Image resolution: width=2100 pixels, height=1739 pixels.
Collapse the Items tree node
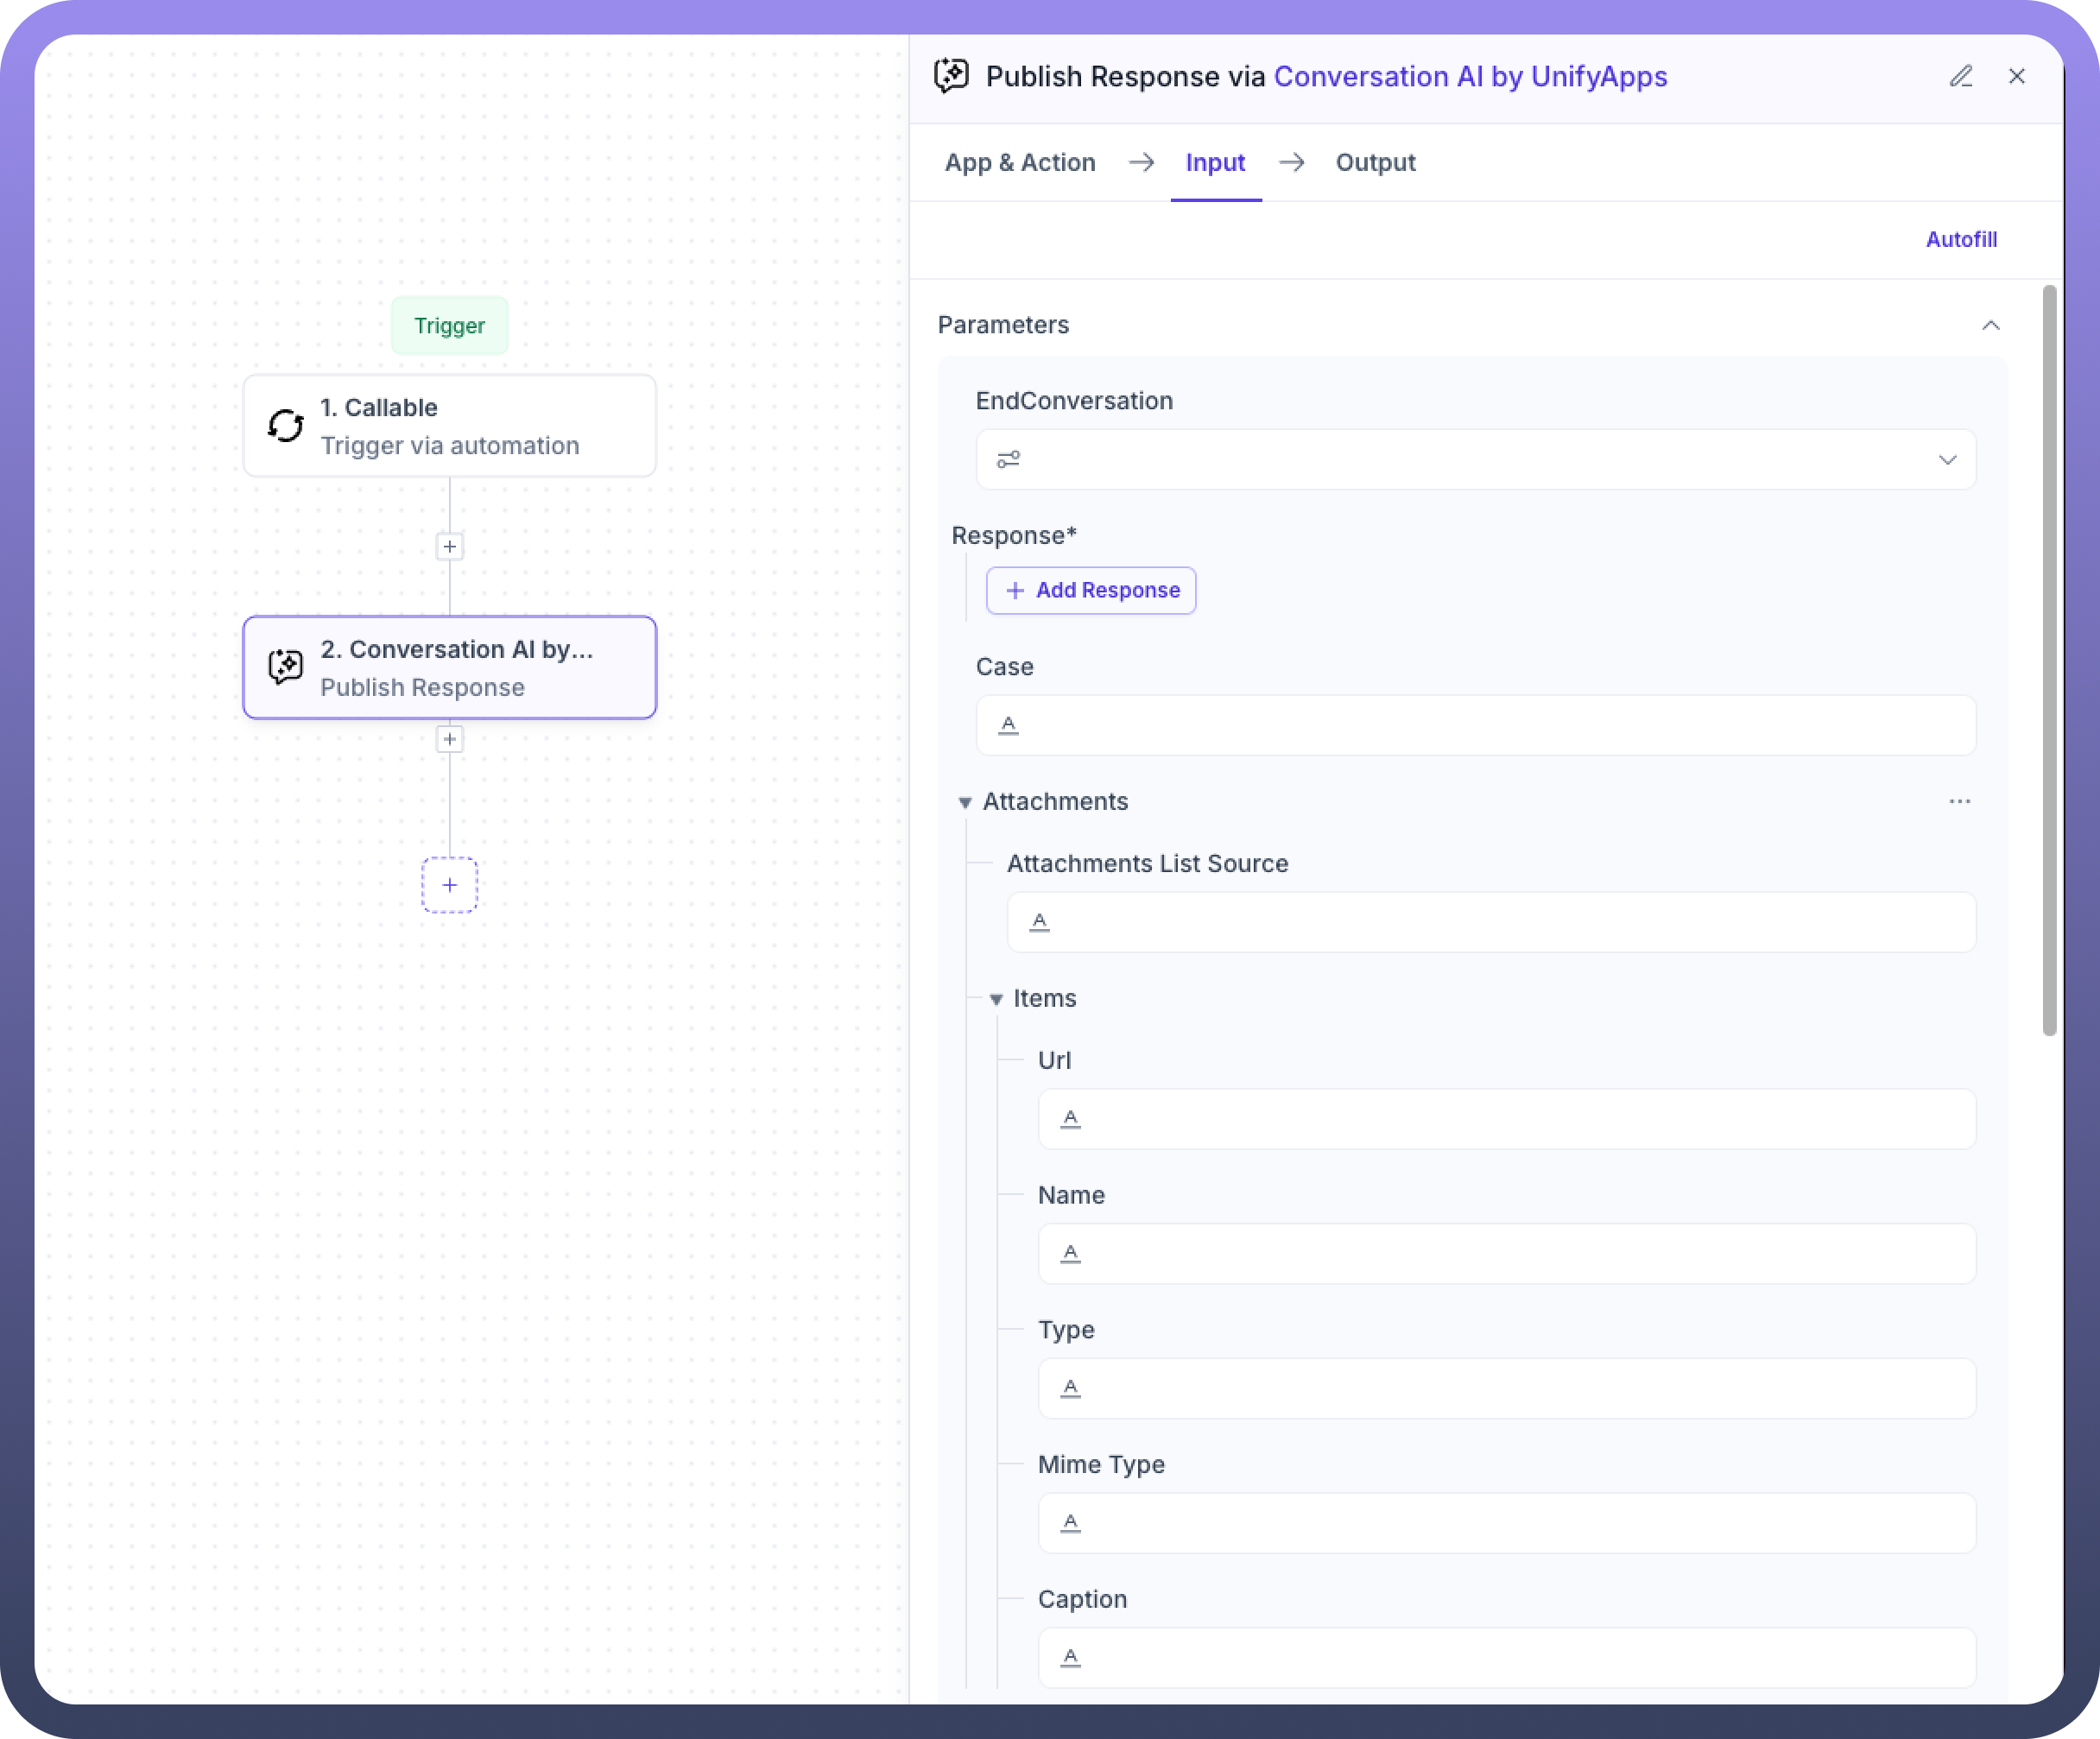pyautogui.click(x=996, y=1000)
